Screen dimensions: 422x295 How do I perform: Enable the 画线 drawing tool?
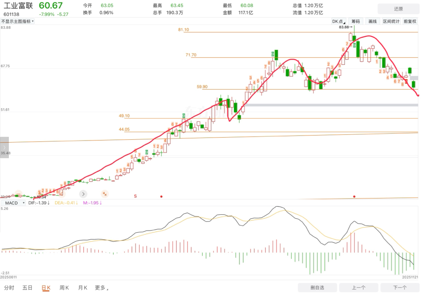(x=373, y=21)
